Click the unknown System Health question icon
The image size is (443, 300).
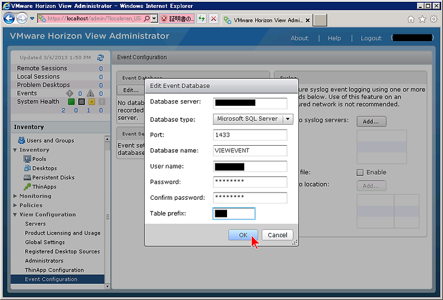[x=102, y=101]
